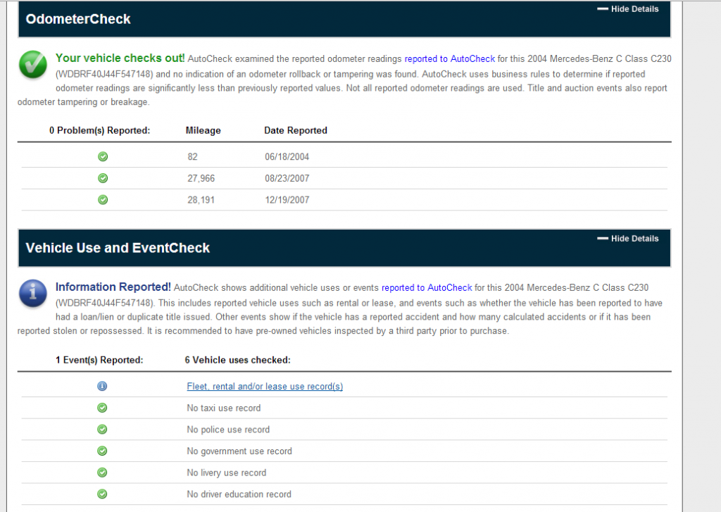Image resolution: width=721 pixels, height=512 pixels.
Task: Click 'No livery use record' text
Action: [226, 473]
